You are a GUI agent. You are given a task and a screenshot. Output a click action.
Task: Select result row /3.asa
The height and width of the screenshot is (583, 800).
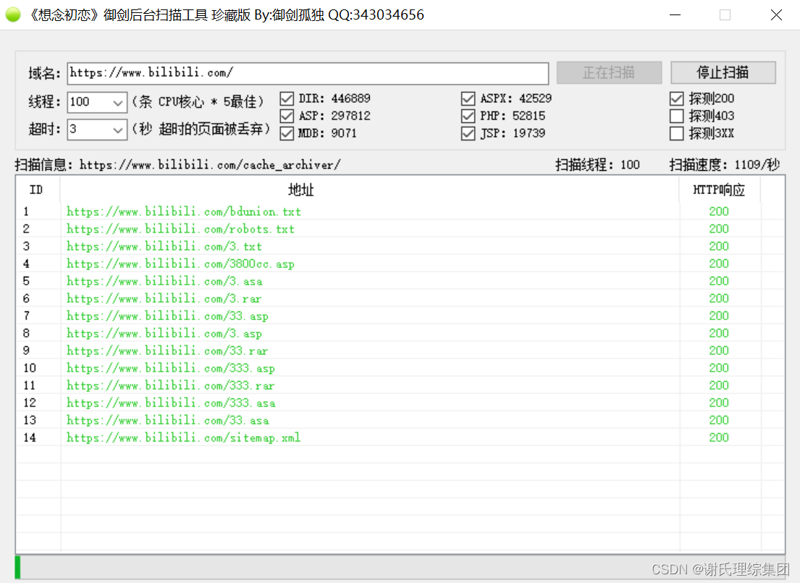pos(400,281)
